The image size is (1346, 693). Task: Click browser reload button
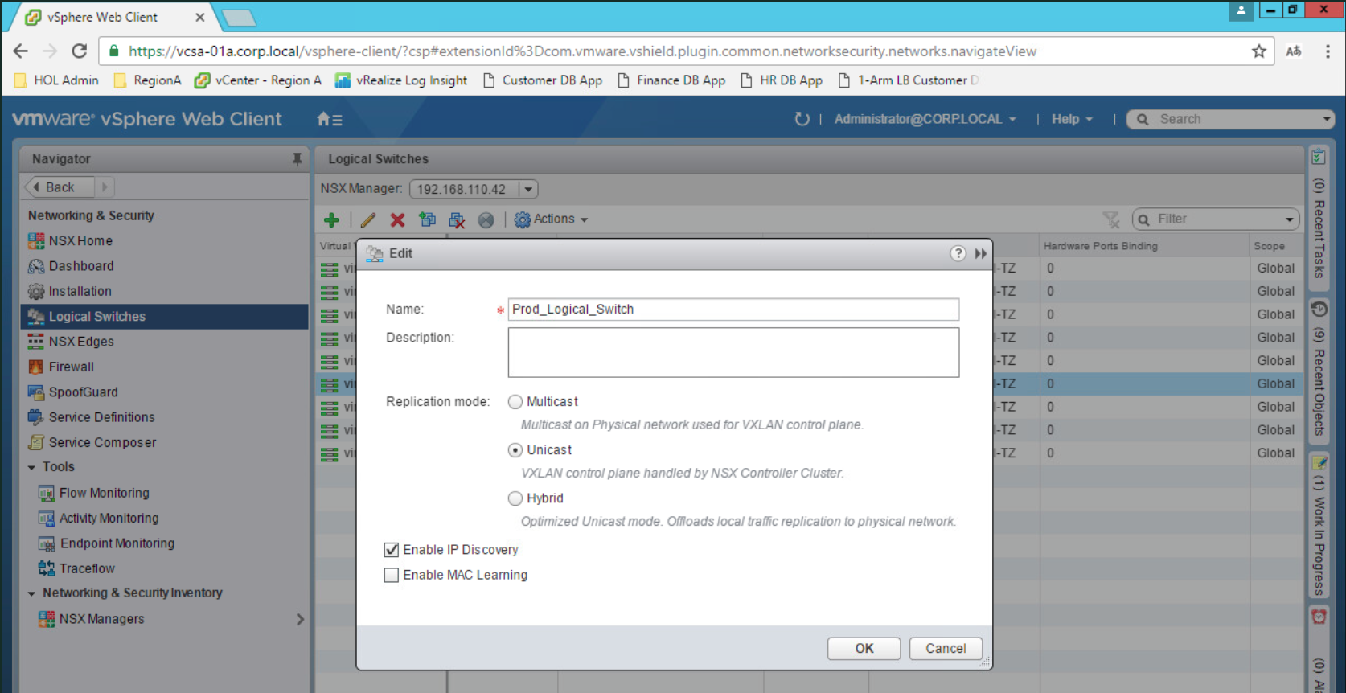(x=79, y=51)
